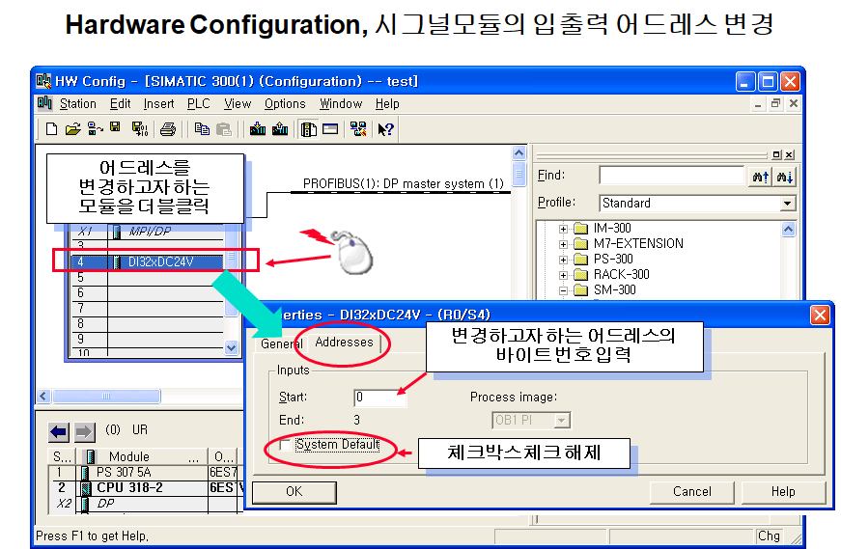Close the Properties DI32xDC24V dialog
The height and width of the screenshot is (549, 841).
[x=820, y=315]
